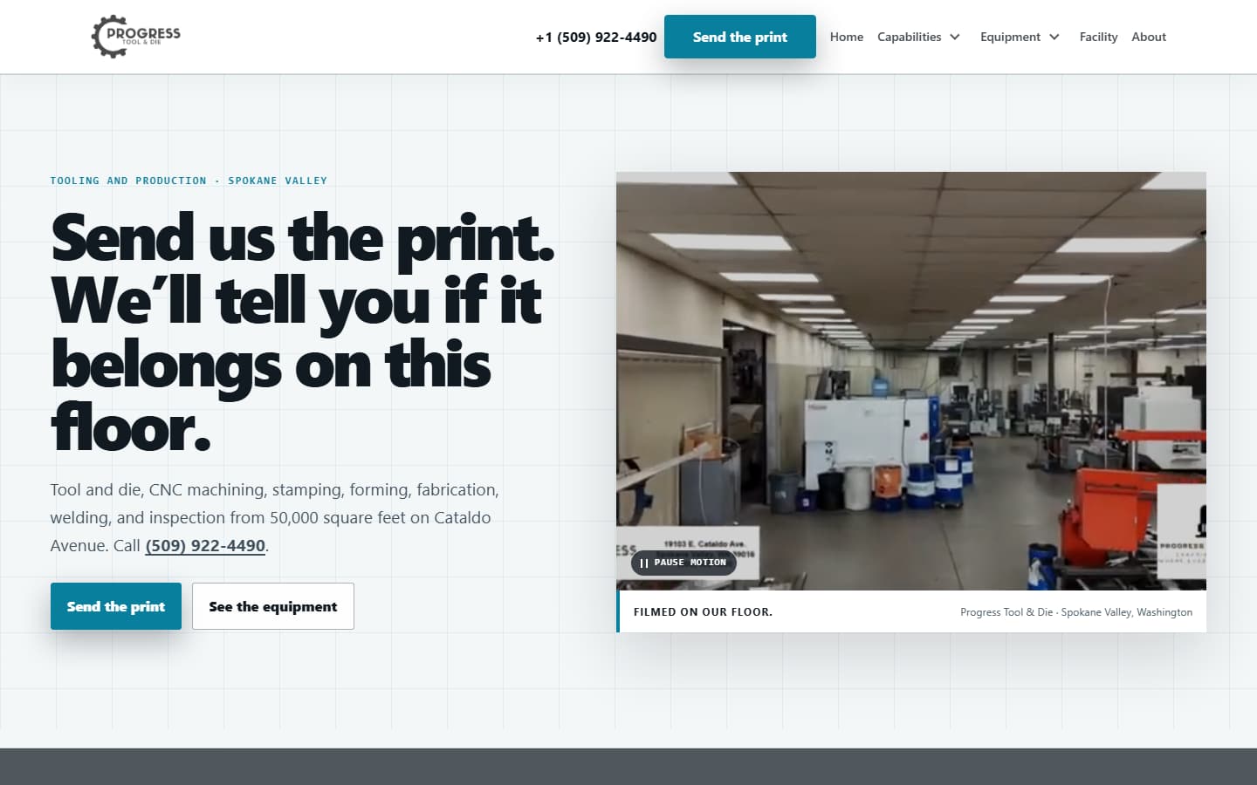The image size is (1257, 785).
Task: Click 'Progress Tool & Die · Spokane Valley, Washington' caption
Action: click(x=1076, y=612)
